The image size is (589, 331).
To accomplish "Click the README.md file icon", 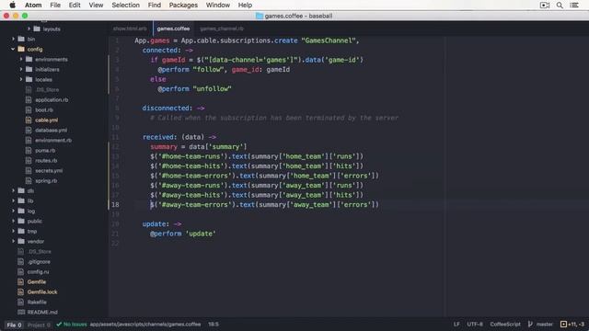I will pos(21,312).
